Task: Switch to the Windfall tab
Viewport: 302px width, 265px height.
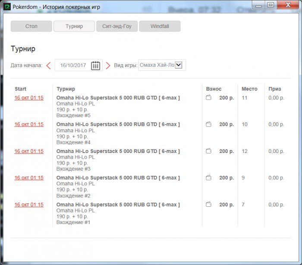Action: (x=159, y=26)
